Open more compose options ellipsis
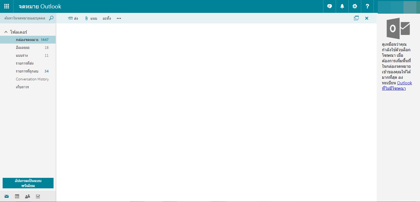Viewport: 420px width, 202px height. point(119,18)
